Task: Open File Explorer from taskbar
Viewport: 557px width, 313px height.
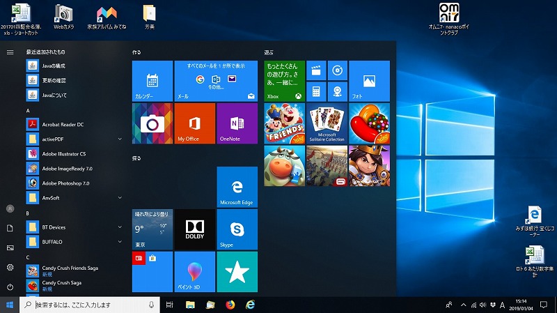Action: (x=190, y=305)
